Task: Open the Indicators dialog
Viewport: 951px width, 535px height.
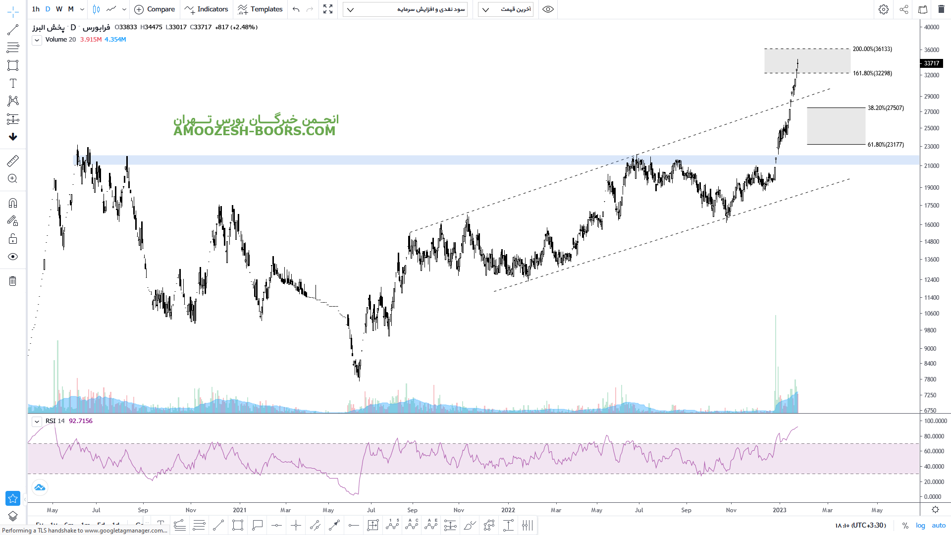Action: coord(206,9)
